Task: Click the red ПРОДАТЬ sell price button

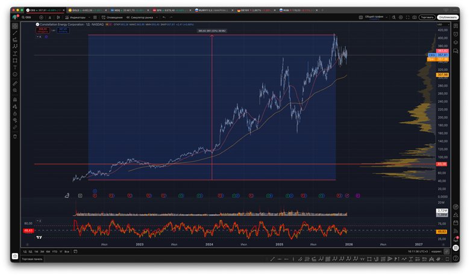Action: (x=43, y=30)
